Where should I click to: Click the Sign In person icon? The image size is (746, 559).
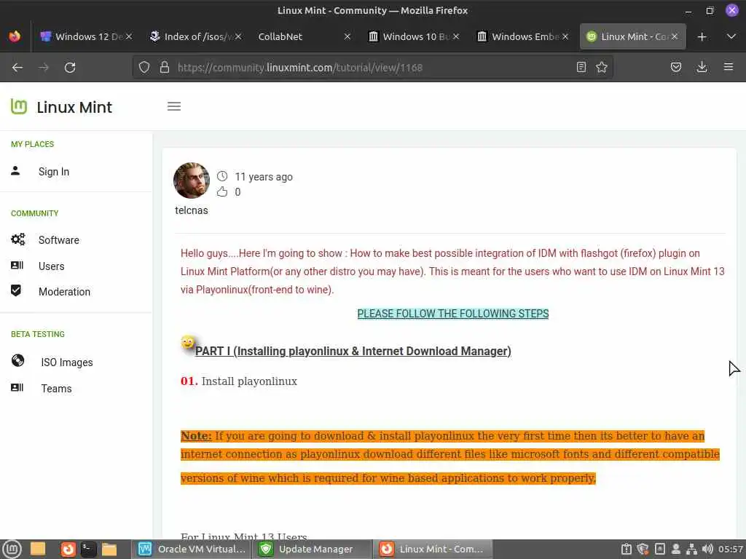tap(15, 170)
